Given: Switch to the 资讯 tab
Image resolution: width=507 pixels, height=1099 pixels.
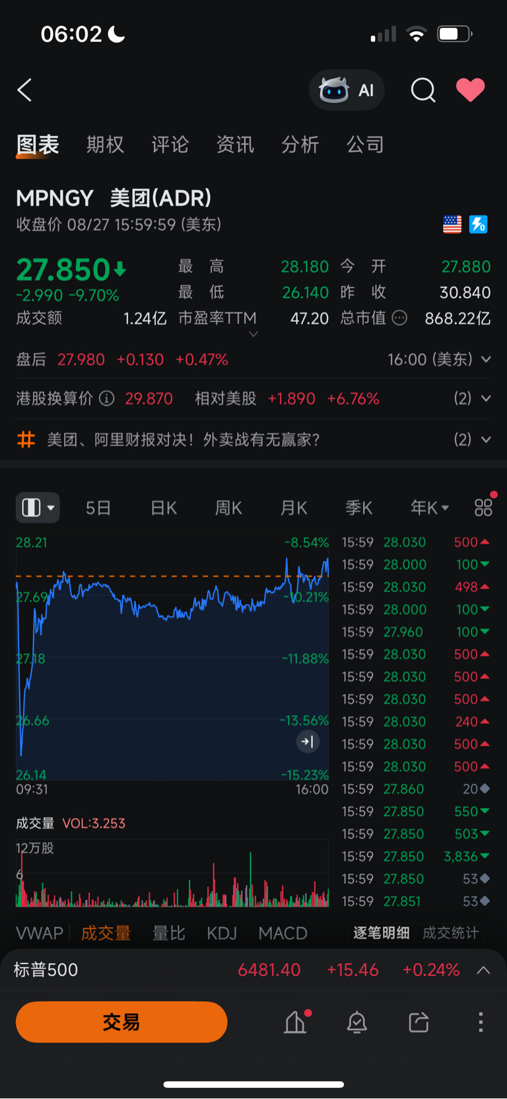Looking at the screenshot, I should [235, 145].
